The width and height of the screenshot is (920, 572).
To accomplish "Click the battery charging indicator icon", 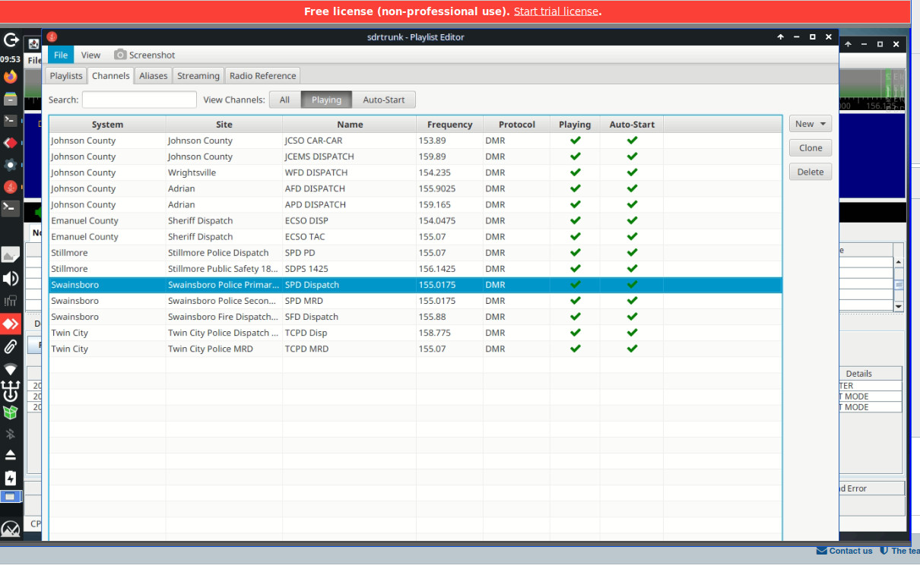I will (x=11, y=478).
